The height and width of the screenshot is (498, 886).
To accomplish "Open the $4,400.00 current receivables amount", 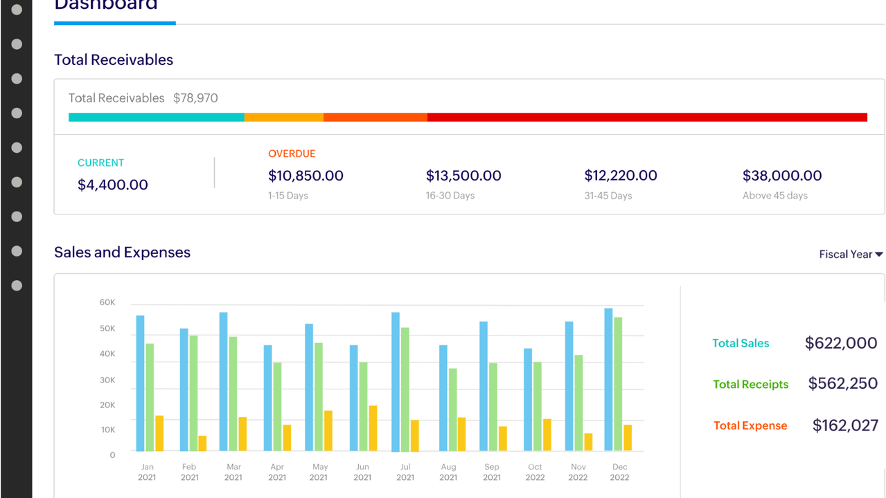I will (113, 185).
